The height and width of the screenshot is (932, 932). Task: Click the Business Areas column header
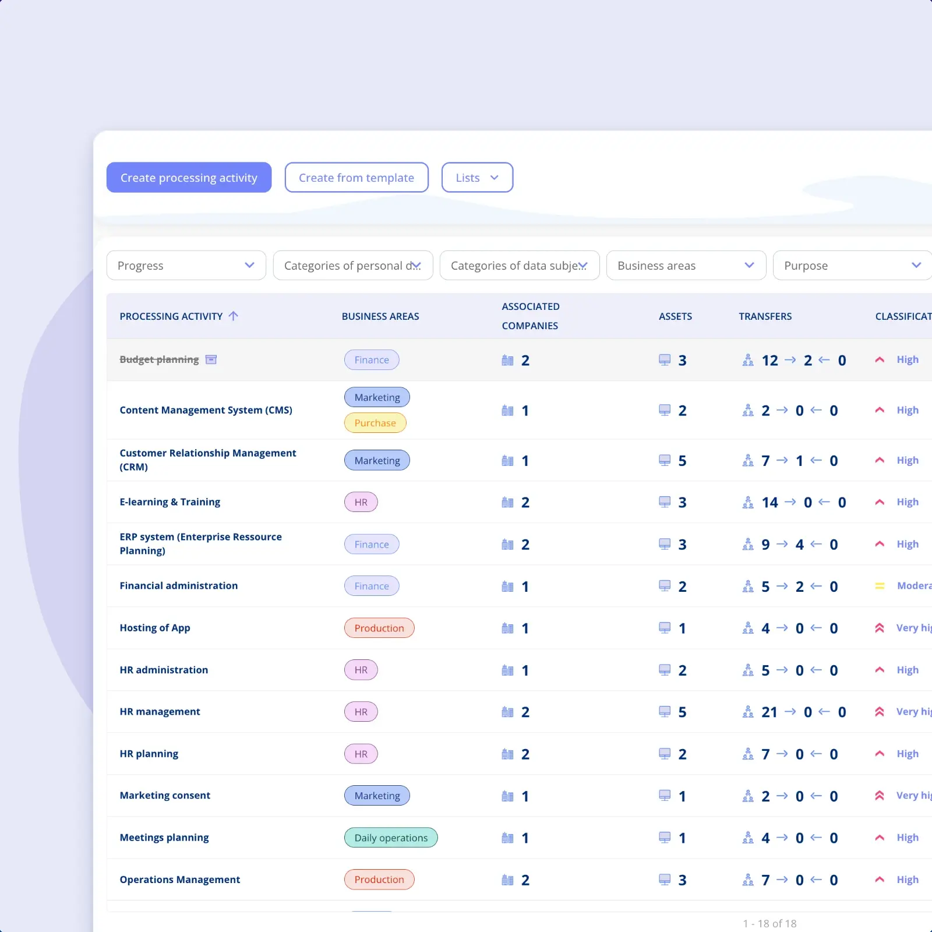pyautogui.click(x=380, y=316)
